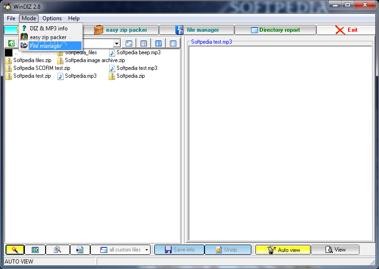379x269 pixels.
Task: Choose DIZ & MP3 info mode entry
Action: point(51,28)
